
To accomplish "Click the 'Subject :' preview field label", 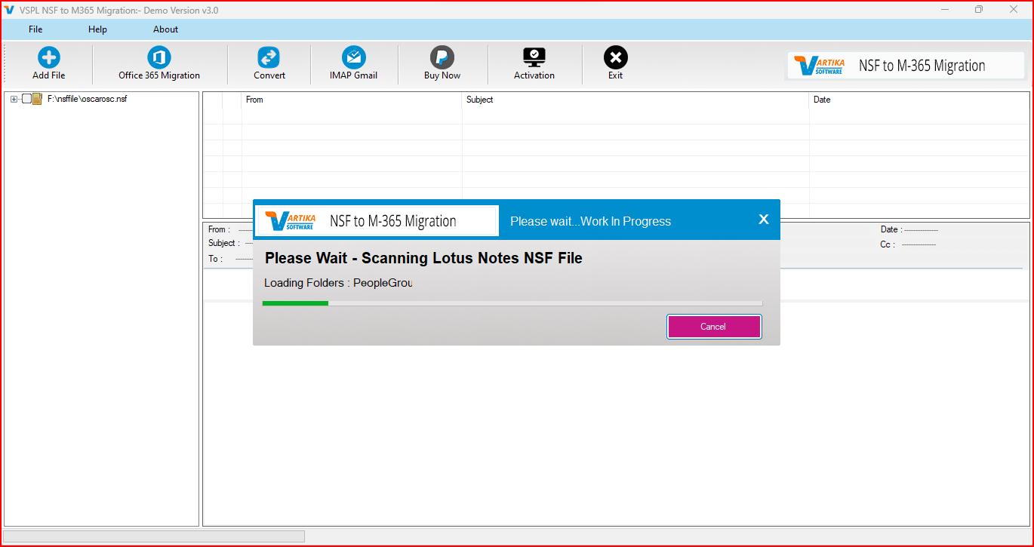I will coord(224,243).
